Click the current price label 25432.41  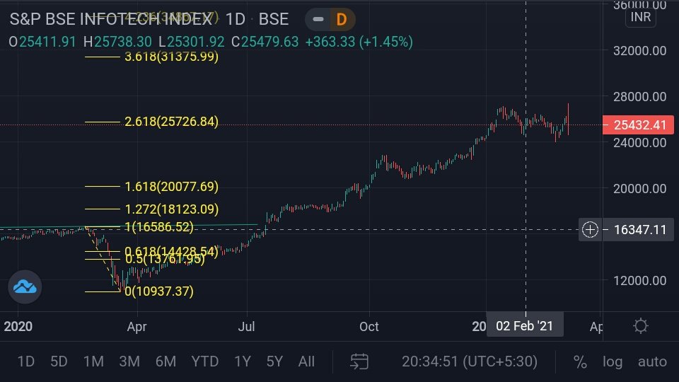[x=638, y=125]
